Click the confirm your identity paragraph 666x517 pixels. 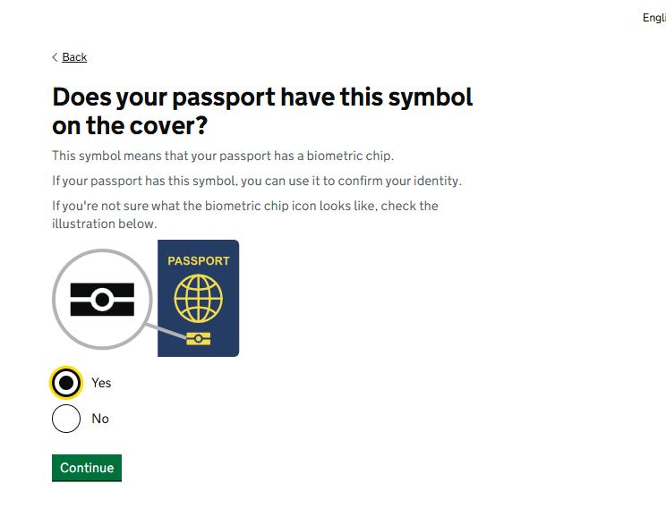tap(257, 181)
